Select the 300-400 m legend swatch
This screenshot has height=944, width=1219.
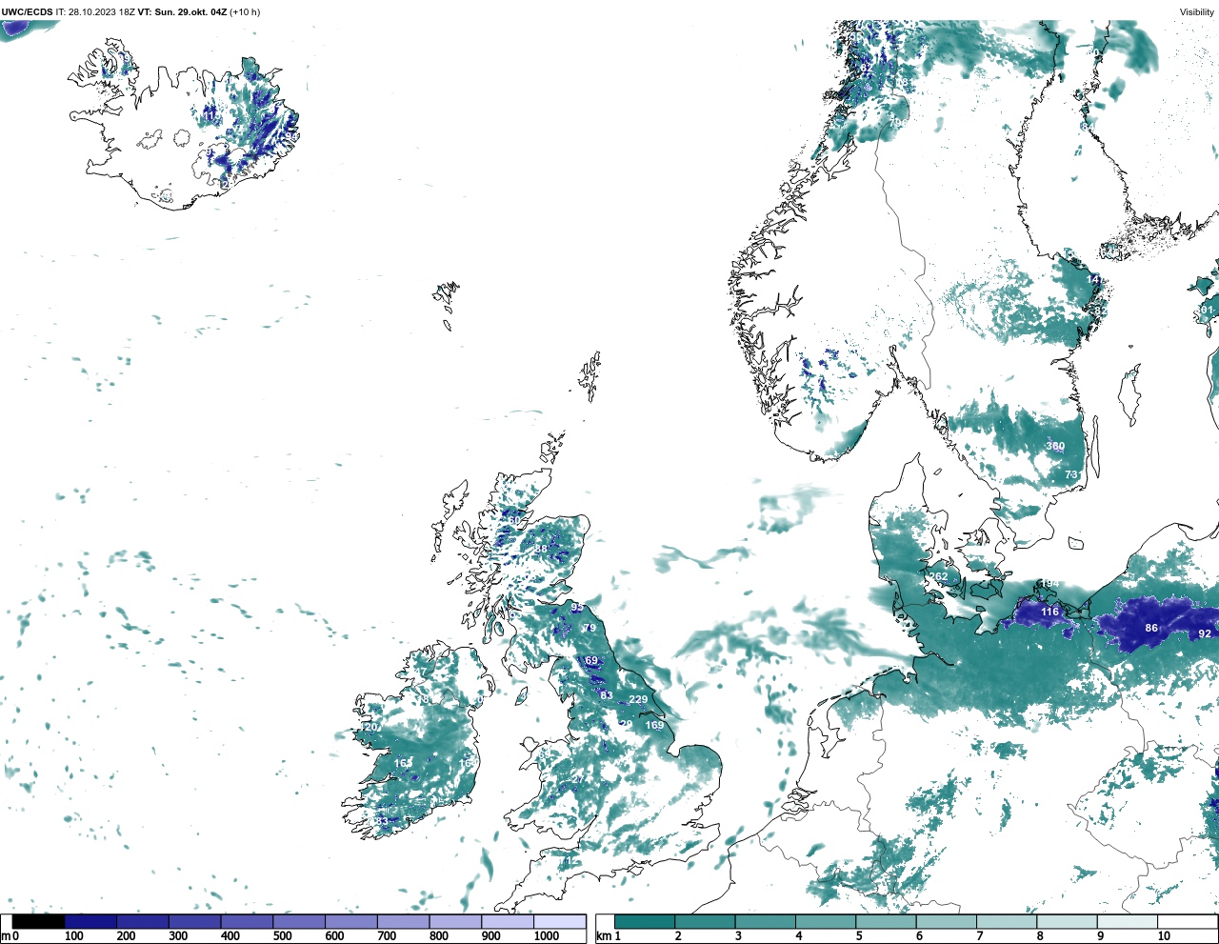194,921
